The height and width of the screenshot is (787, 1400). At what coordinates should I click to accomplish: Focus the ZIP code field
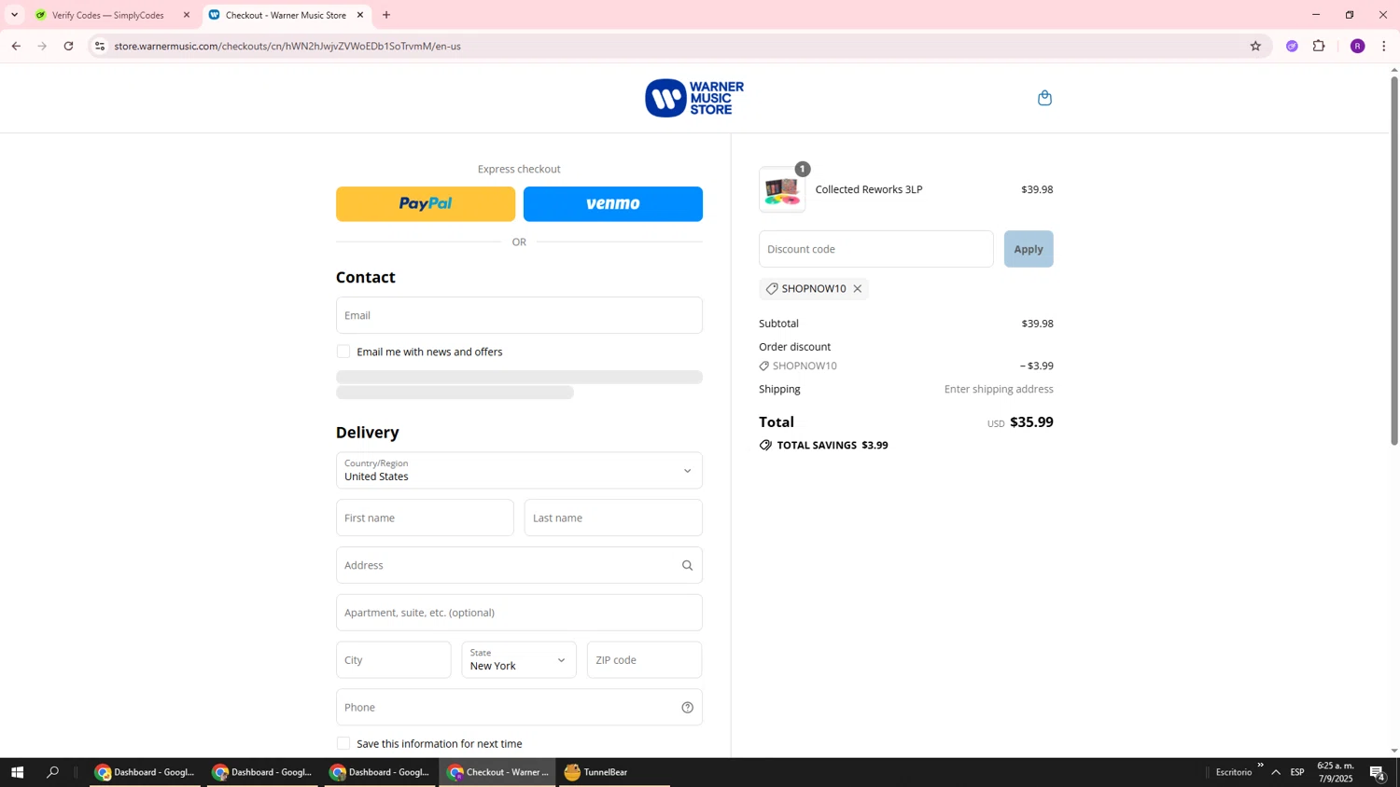click(645, 660)
